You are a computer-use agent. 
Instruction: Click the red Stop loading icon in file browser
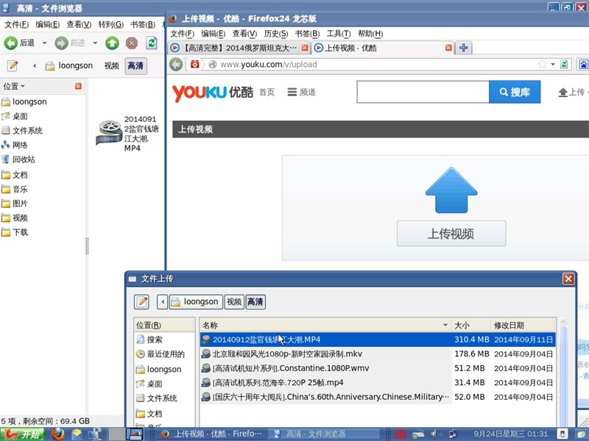pos(132,43)
